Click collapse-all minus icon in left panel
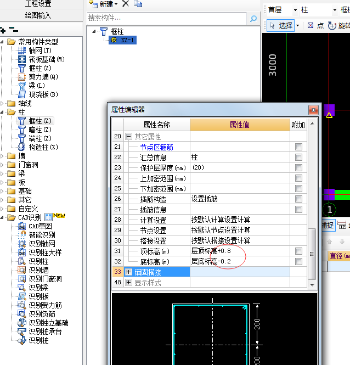Image resolution: width=350 pixels, height=365 pixels. (14, 30)
